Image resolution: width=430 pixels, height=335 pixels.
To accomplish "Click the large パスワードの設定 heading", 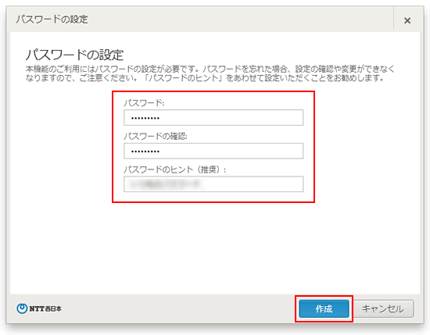I will (74, 55).
